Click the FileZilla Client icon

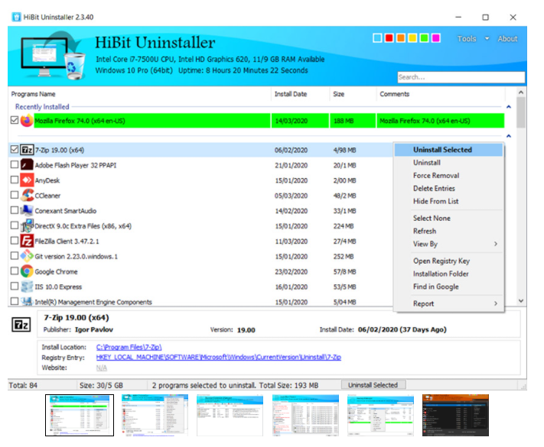point(27,241)
